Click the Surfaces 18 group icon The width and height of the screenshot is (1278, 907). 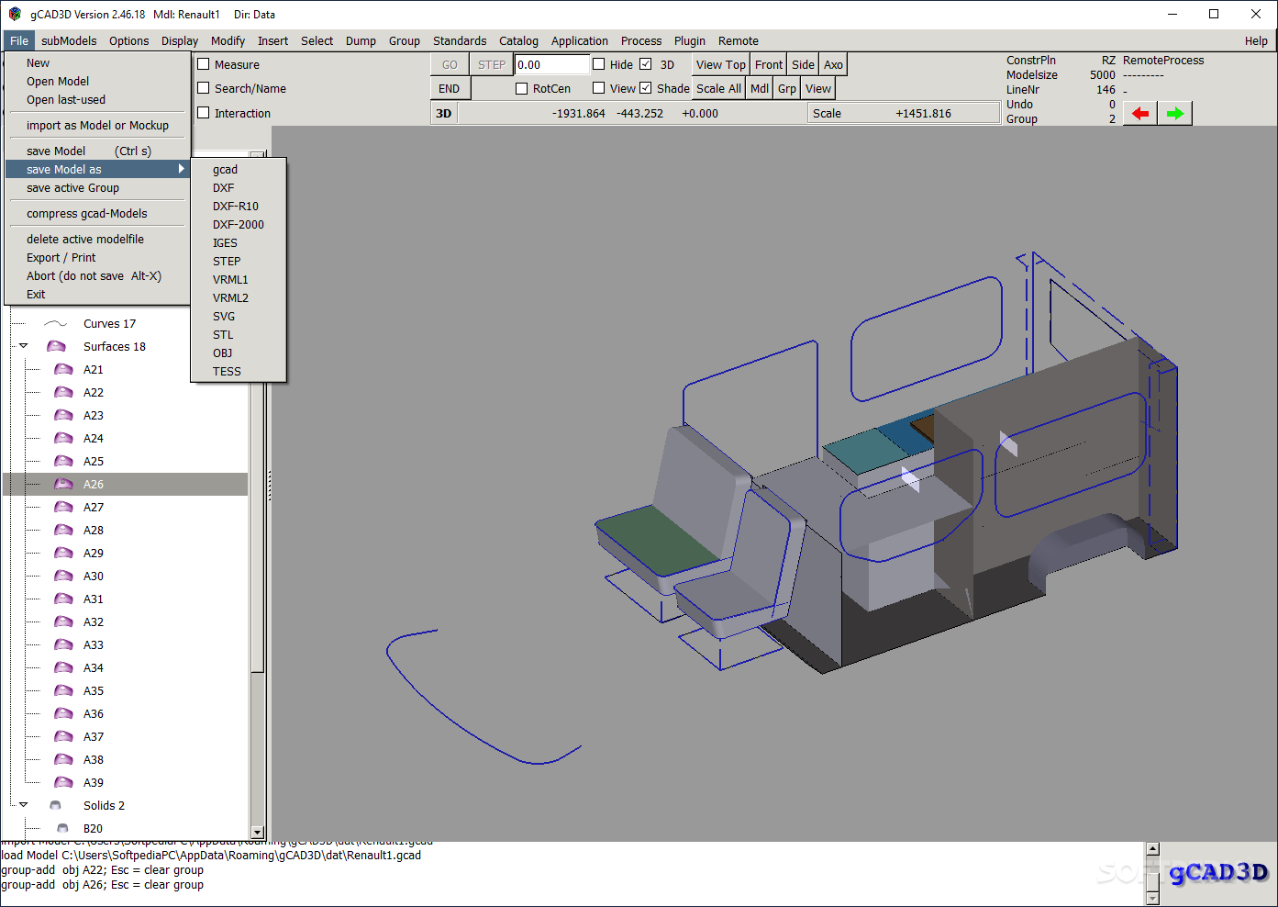pyautogui.click(x=56, y=346)
